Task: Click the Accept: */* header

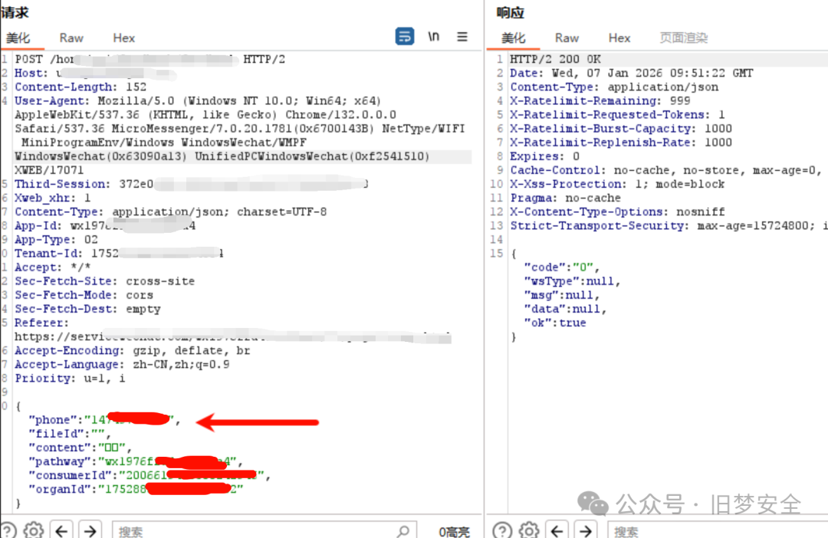Action: click(x=52, y=267)
